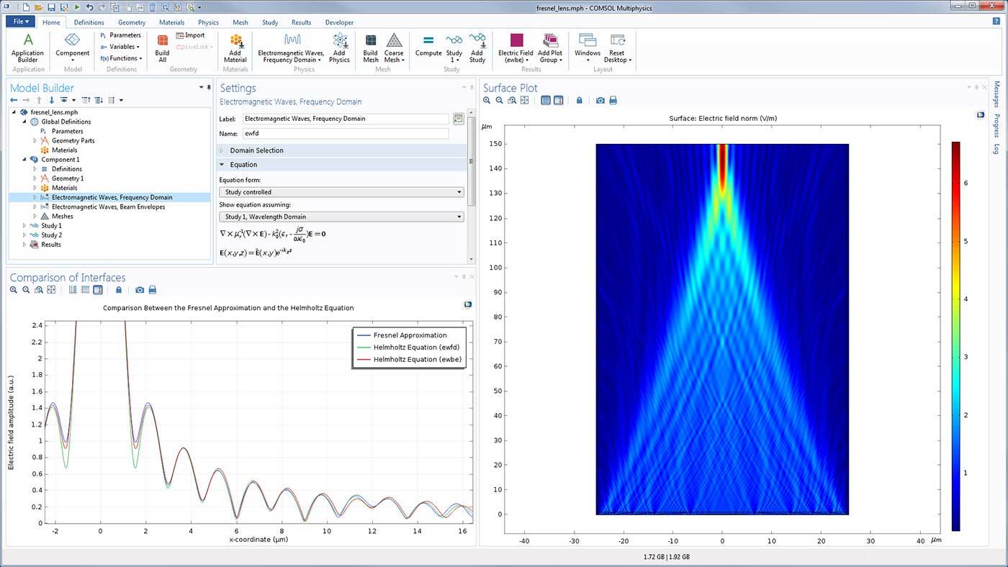Image resolution: width=1008 pixels, height=567 pixels.
Task: Toggle the plot lock in Surface Plot toolbar
Action: [579, 100]
